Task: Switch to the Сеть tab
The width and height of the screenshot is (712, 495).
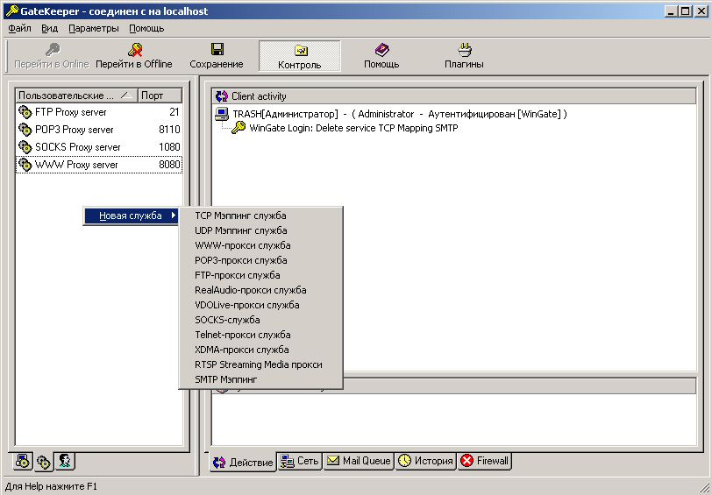Action: 300,461
